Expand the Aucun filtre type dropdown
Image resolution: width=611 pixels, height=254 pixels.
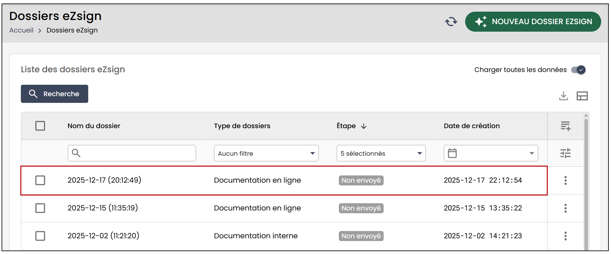[x=266, y=153]
